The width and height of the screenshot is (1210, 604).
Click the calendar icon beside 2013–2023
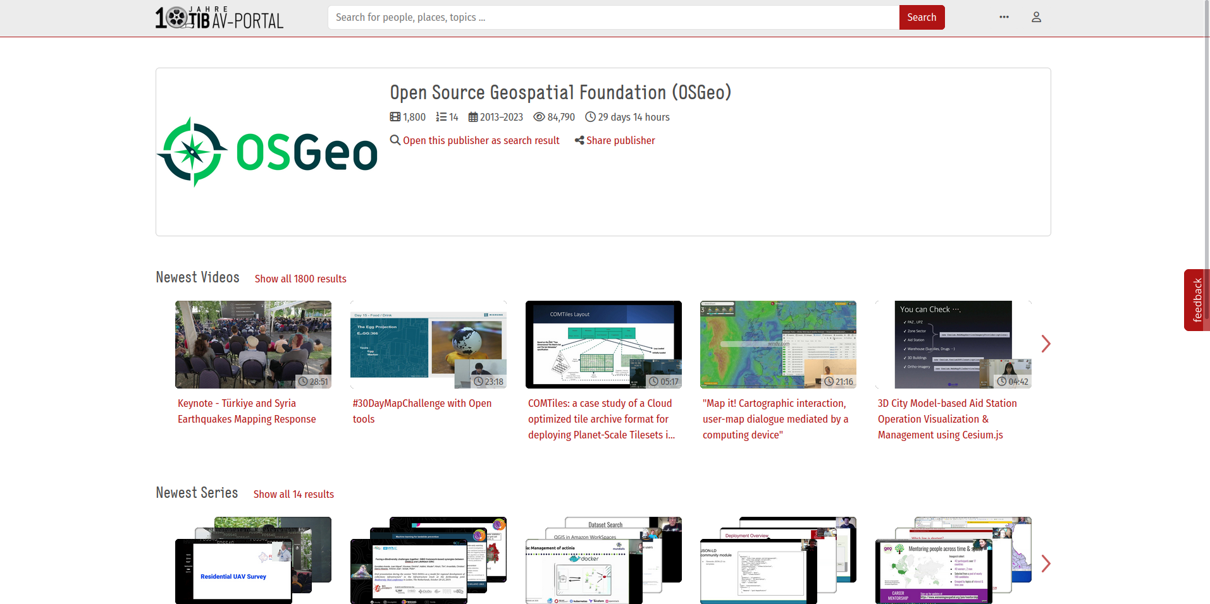coord(473,117)
